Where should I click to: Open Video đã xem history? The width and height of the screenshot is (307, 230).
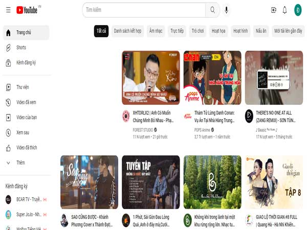(26, 102)
